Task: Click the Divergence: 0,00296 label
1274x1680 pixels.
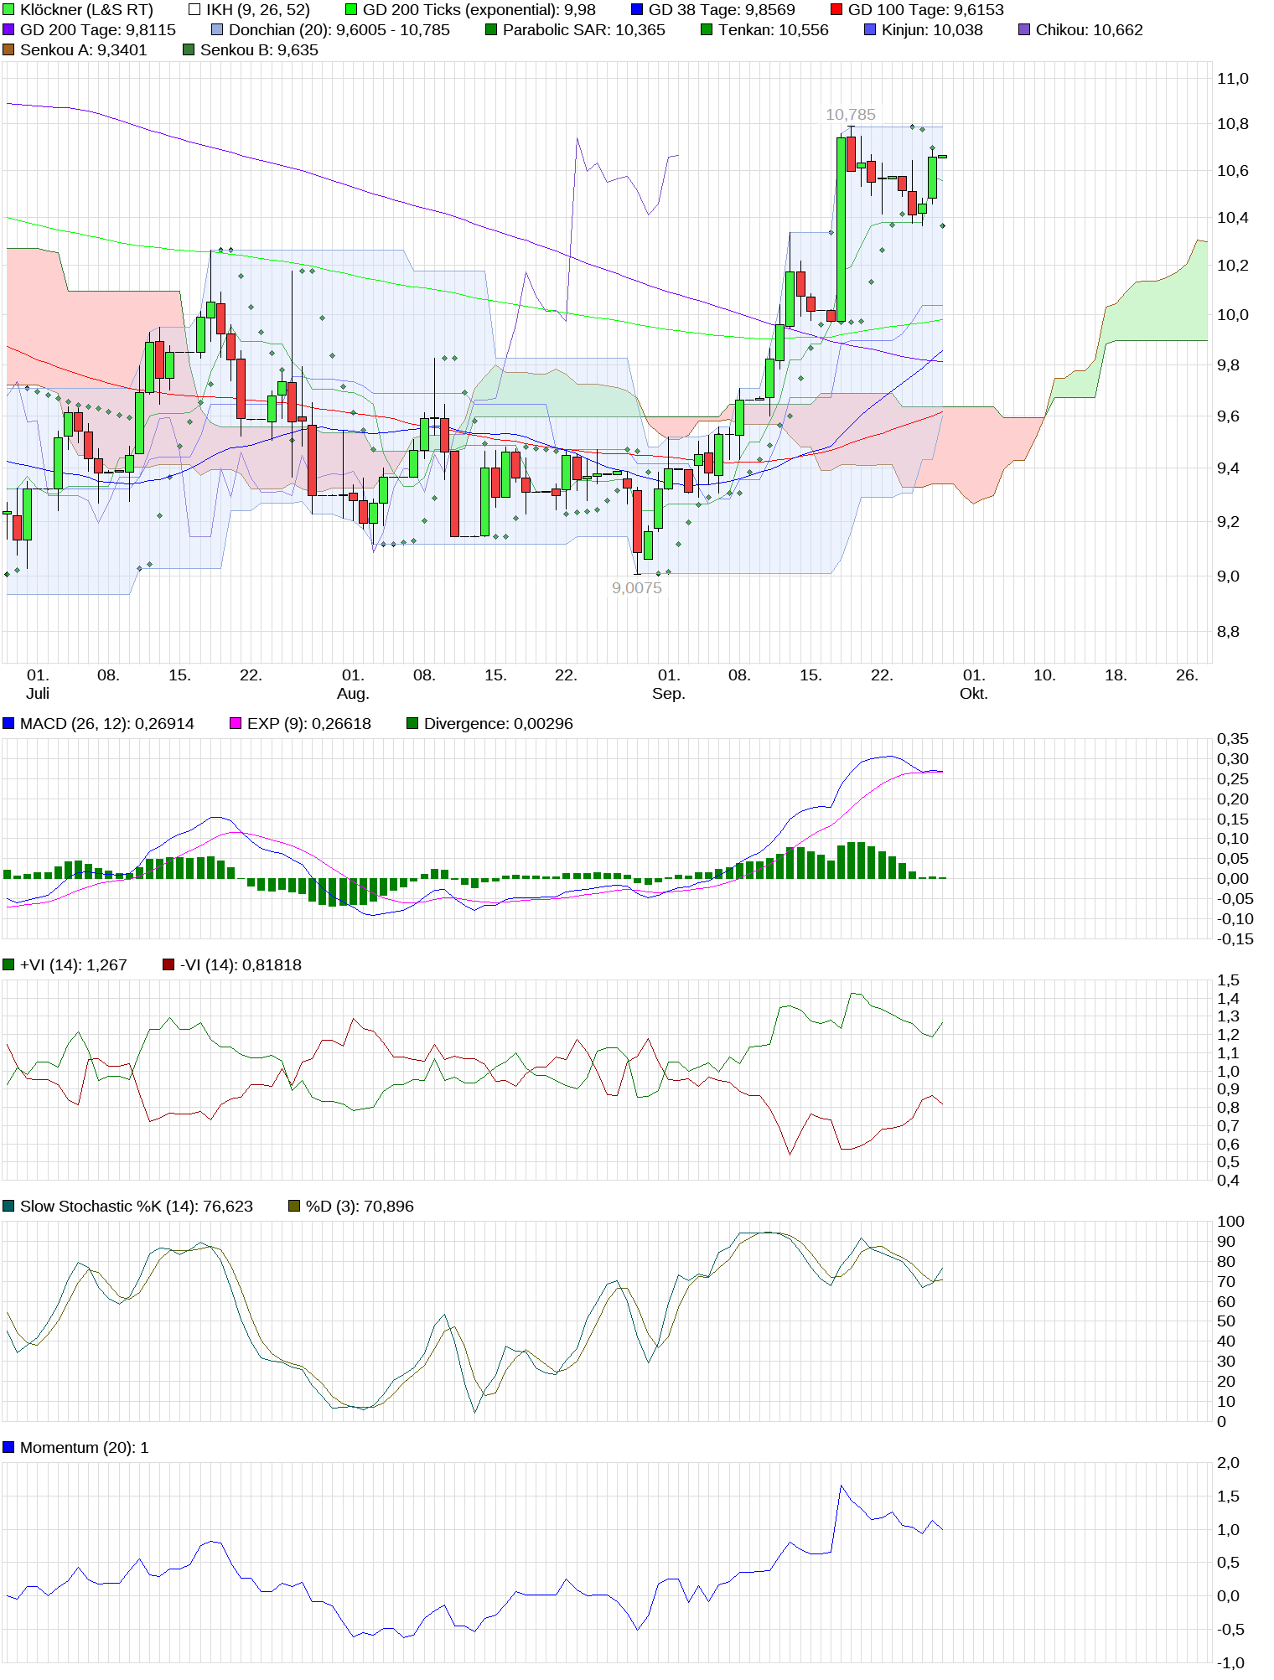Action: 499,723
